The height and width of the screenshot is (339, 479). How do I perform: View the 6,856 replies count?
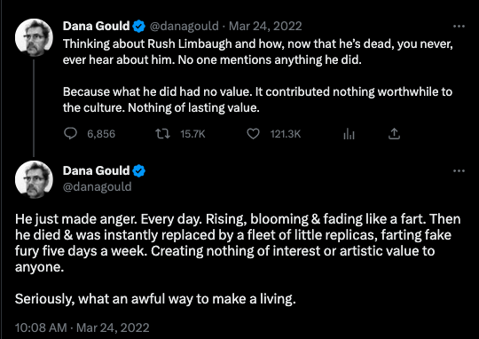click(101, 134)
